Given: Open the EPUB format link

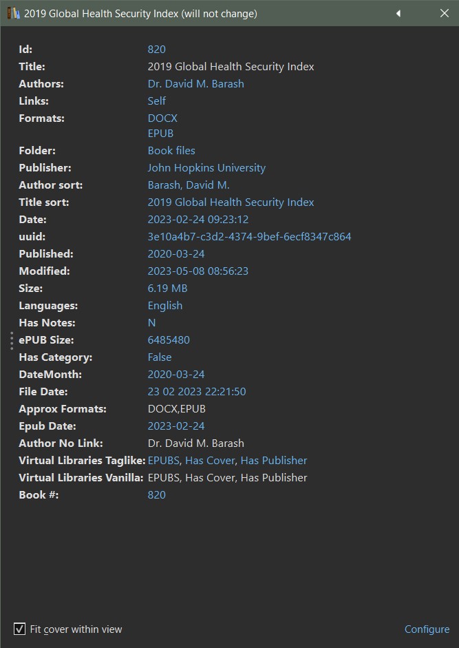Looking at the screenshot, I should click(x=160, y=134).
